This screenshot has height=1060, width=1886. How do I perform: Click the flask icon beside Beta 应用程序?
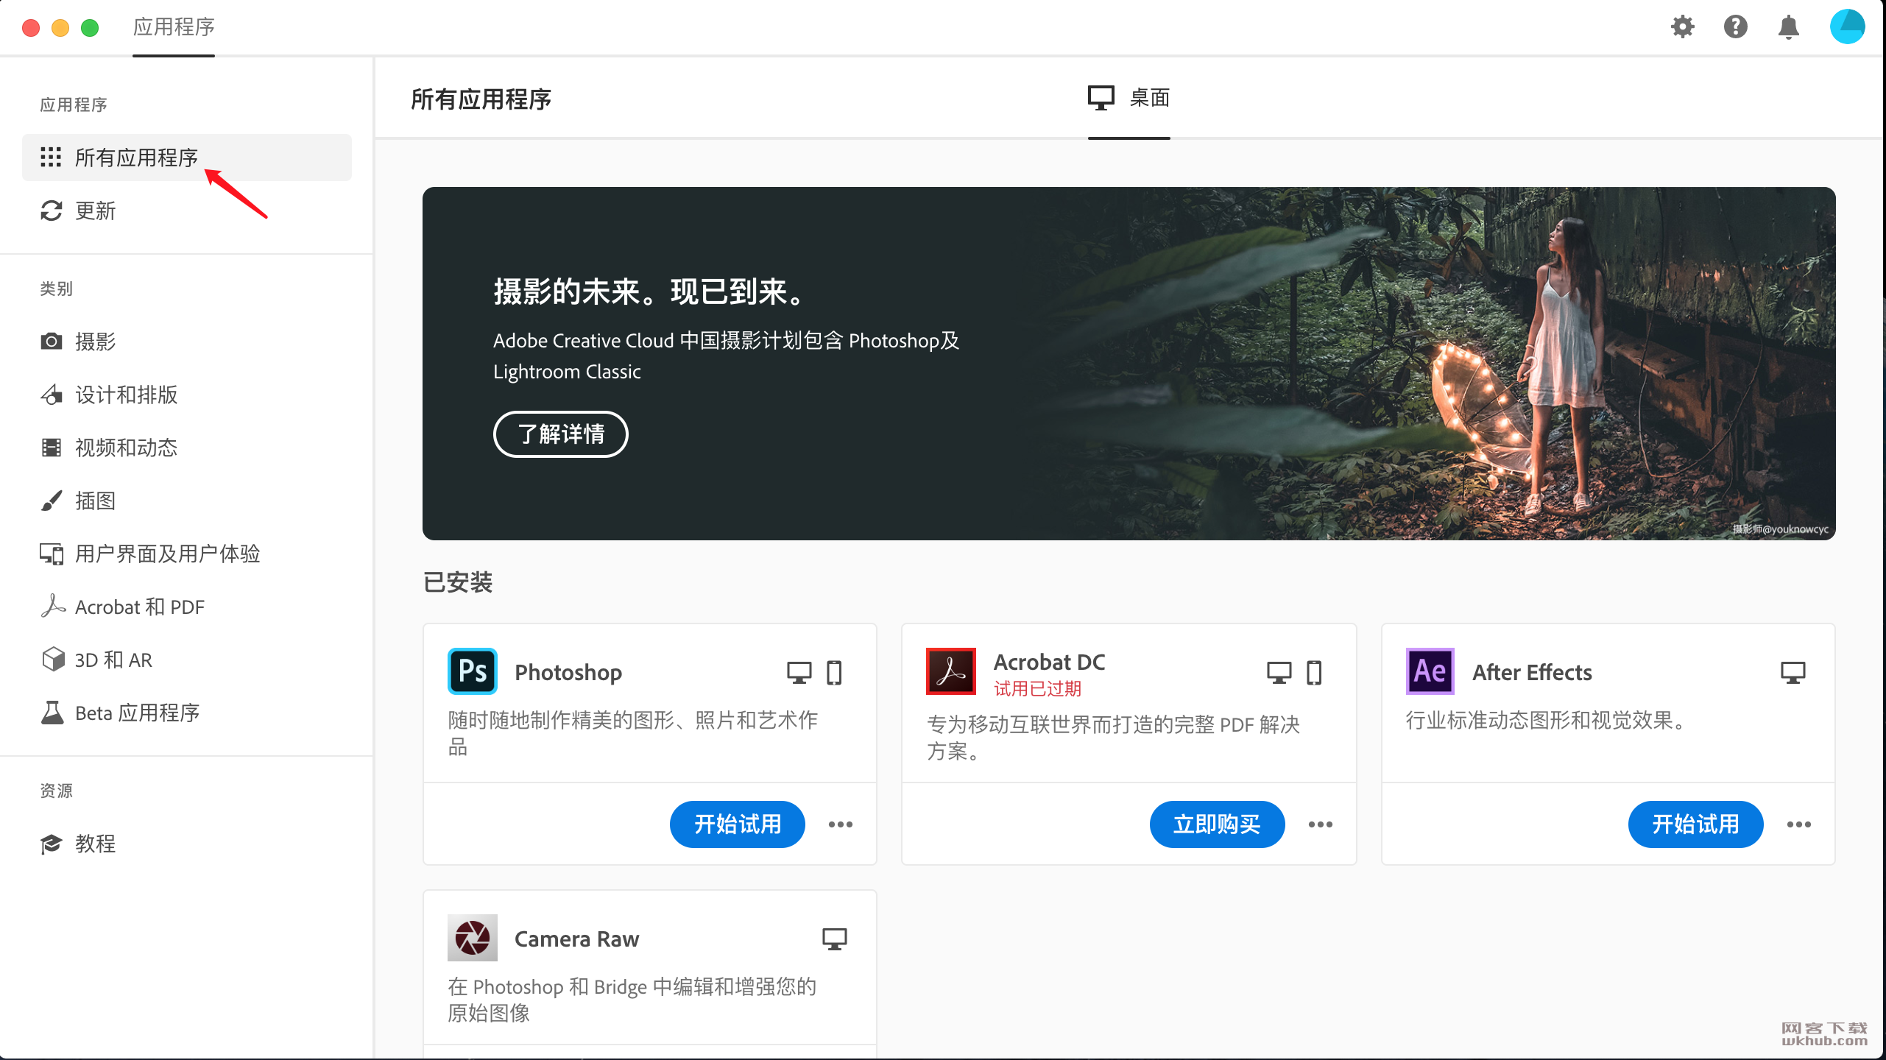(52, 713)
